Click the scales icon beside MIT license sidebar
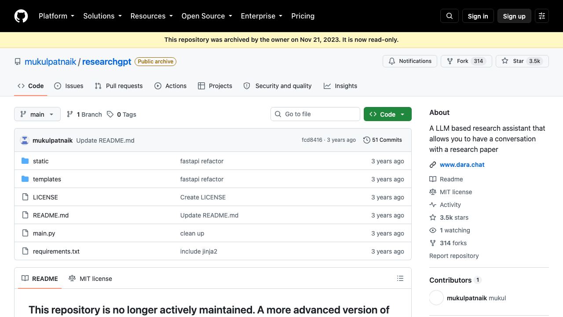 pos(433,192)
